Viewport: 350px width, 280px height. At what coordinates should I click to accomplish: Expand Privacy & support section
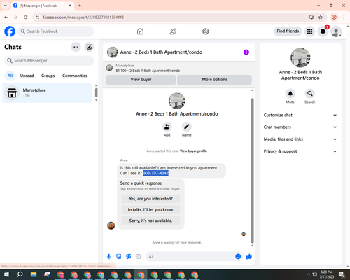click(300, 151)
